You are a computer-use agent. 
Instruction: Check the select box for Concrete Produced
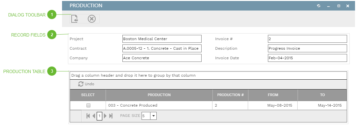pos(88,105)
